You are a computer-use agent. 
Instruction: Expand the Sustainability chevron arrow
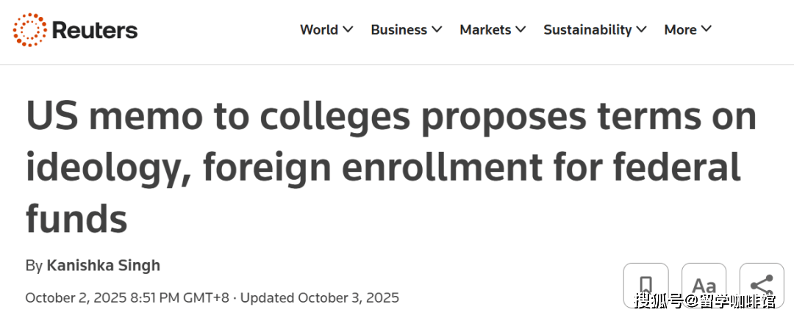point(641,29)
